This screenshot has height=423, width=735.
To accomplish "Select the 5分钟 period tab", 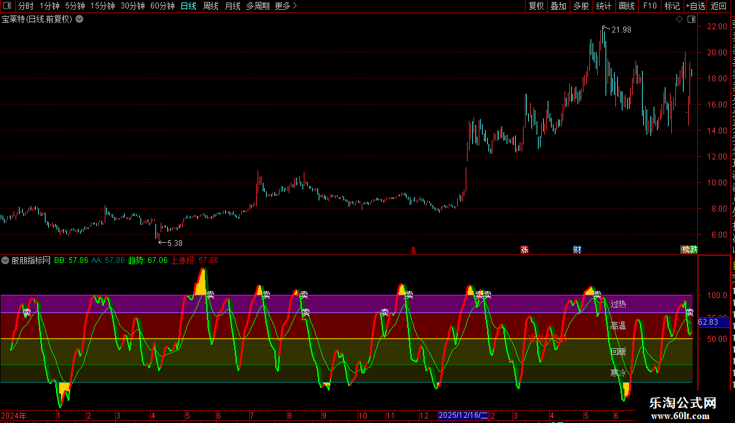I will point(75,6).
